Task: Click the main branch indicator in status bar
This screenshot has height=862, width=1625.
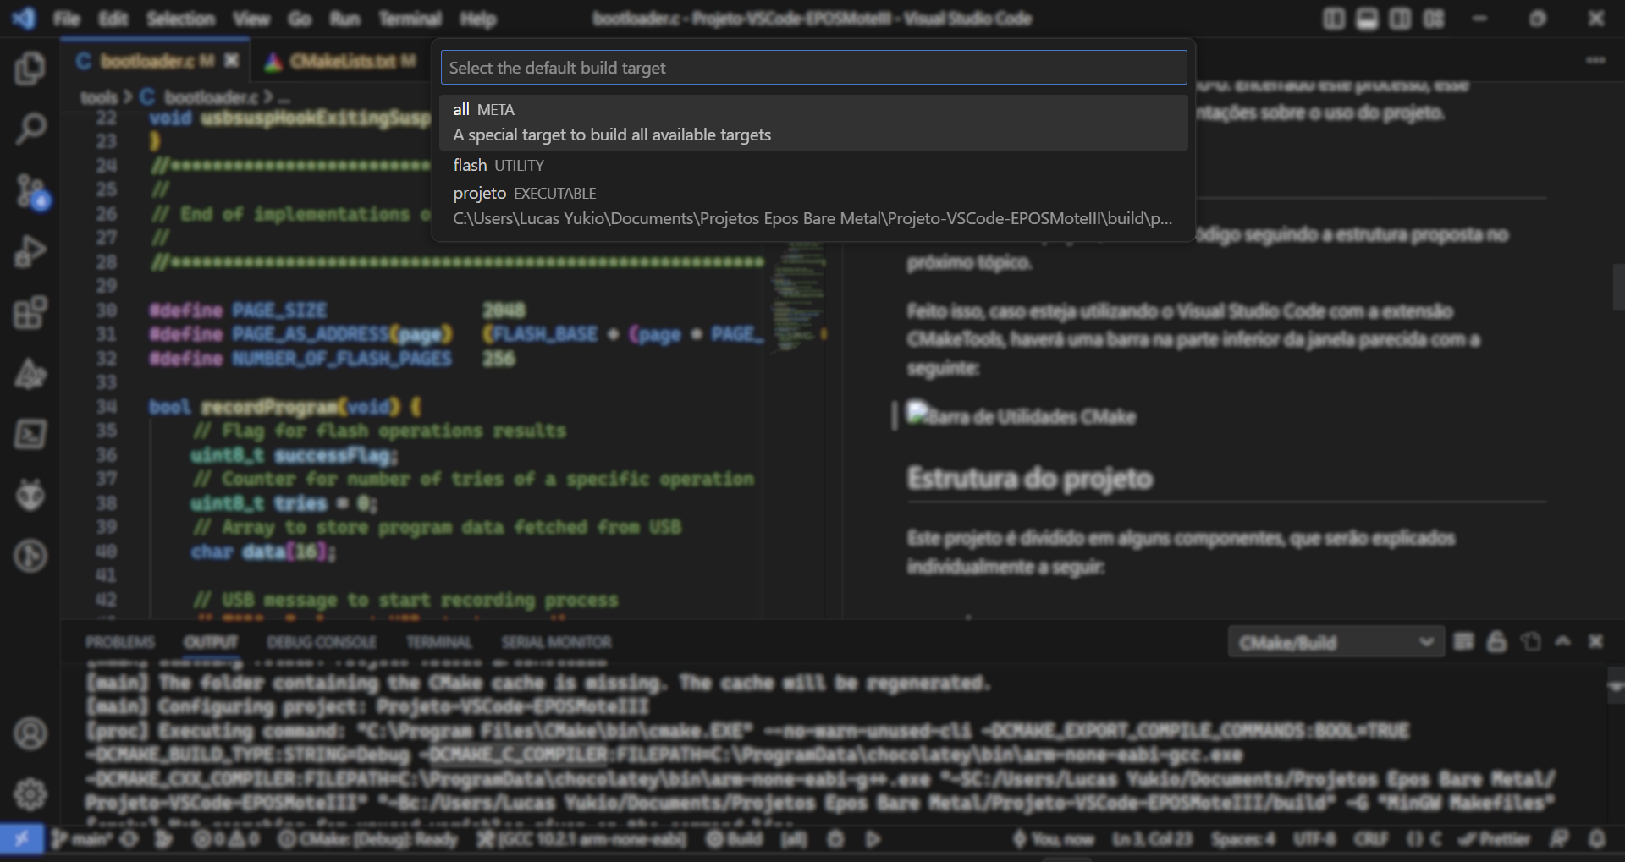Action: click(82, 839)
